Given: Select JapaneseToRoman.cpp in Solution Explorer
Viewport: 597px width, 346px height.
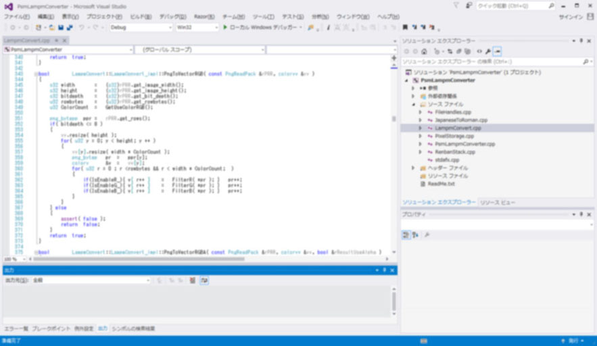Looking at the screenshot, I should click(461, 120).
